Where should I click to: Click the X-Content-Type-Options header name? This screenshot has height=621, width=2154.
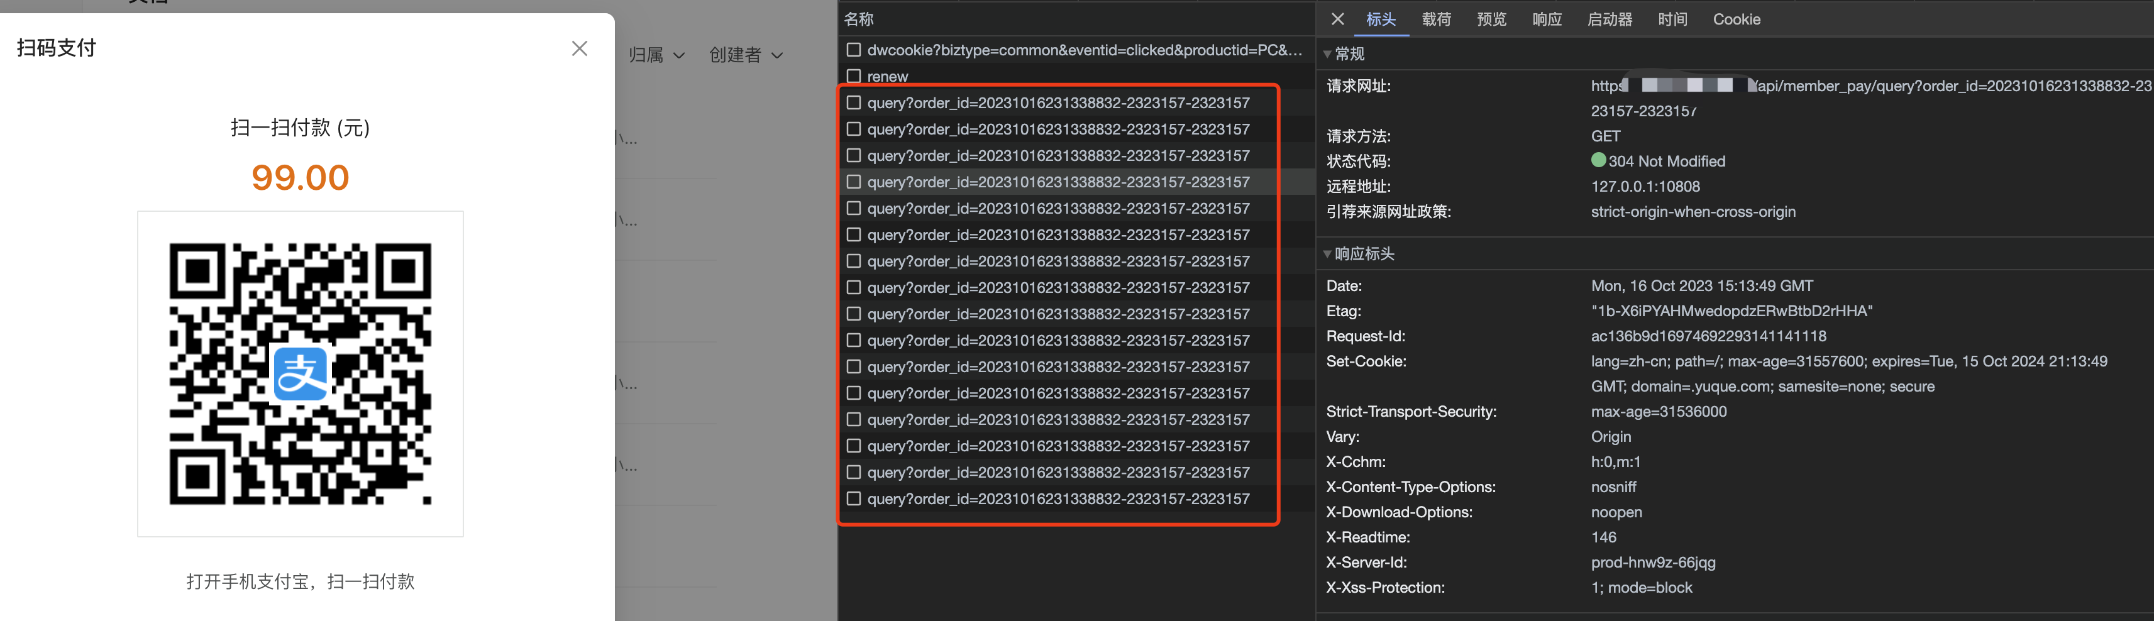click(1411, 486)
